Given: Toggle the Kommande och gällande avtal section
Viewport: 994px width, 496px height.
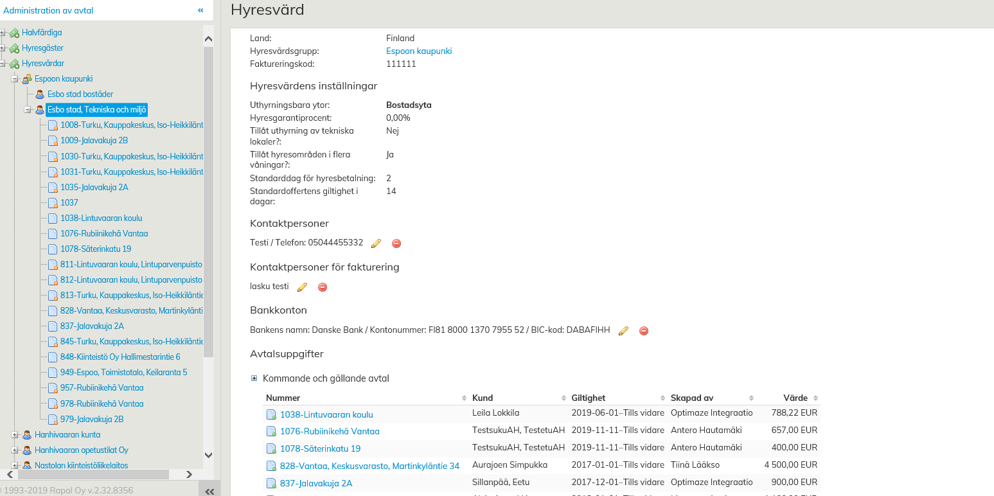Looking at the screenshot, I should pos(254,378).
